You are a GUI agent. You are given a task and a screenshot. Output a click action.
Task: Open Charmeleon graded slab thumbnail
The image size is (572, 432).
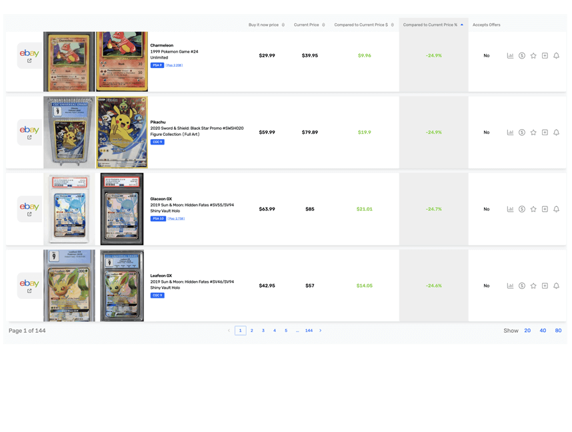pyautogui.click(x=69, y=61)
